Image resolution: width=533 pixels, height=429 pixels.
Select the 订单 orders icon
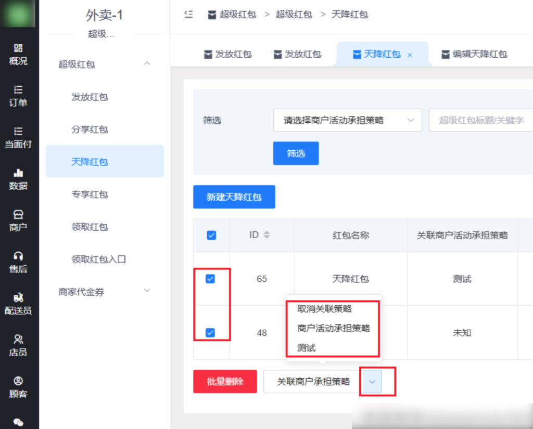(19, 96)
